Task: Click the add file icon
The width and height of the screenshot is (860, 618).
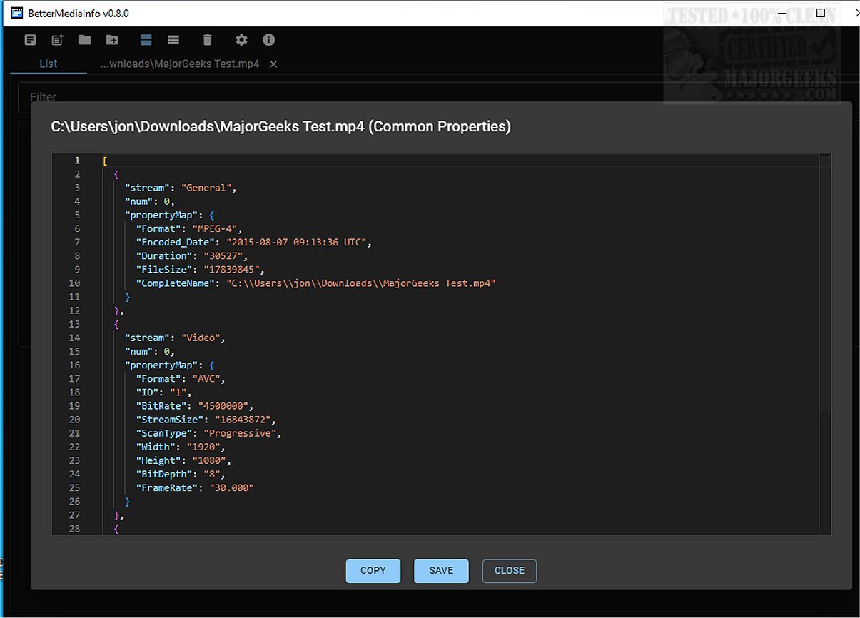Action: click(58, 40)
